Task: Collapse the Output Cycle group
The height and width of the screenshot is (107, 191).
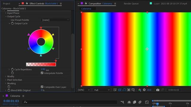Action: (6, 16)
